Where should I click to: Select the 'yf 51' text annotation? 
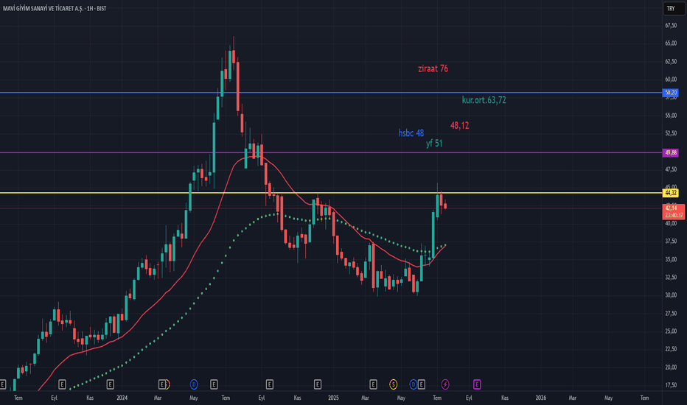point(434,143)
